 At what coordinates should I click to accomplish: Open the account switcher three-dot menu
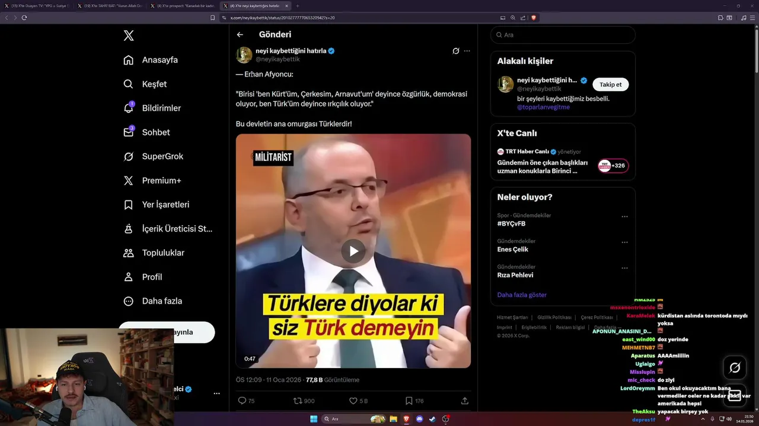pos(216,393)
